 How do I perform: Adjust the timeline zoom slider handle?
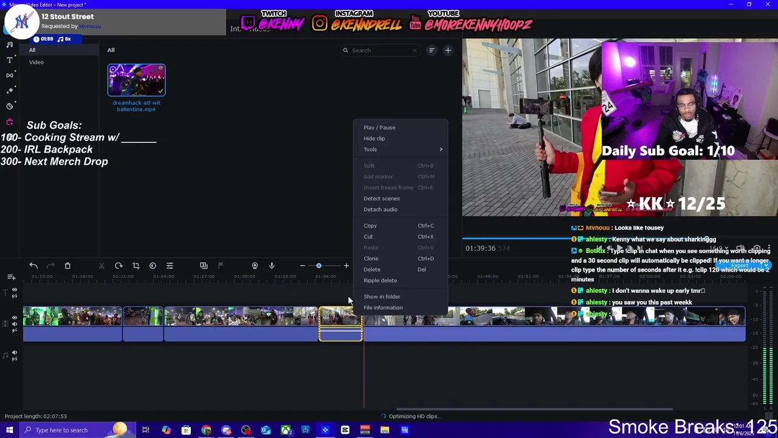[x=318, y=266]
